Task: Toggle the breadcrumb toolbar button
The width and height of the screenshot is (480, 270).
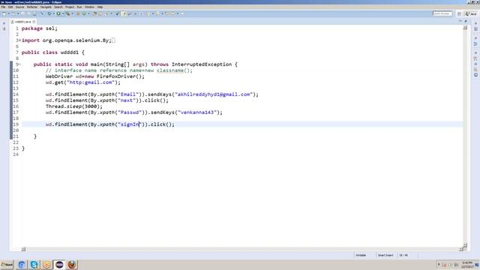Action: pyautogui.click(x=117, y=13)
